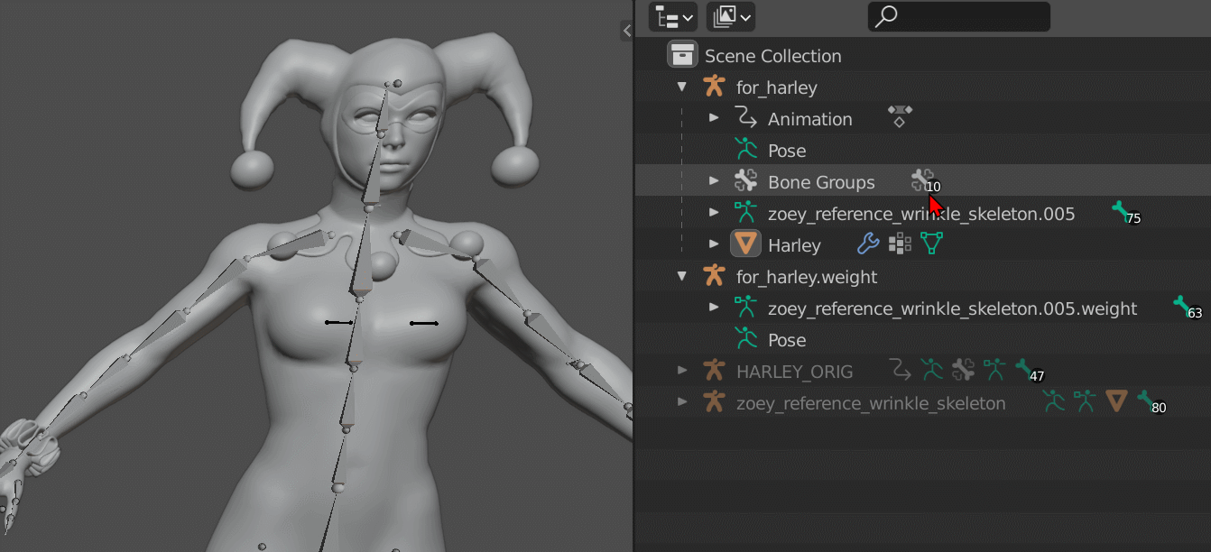Select the Pose label under for_harley
The image size is (1211, 552).
click(x=787, y=151)
